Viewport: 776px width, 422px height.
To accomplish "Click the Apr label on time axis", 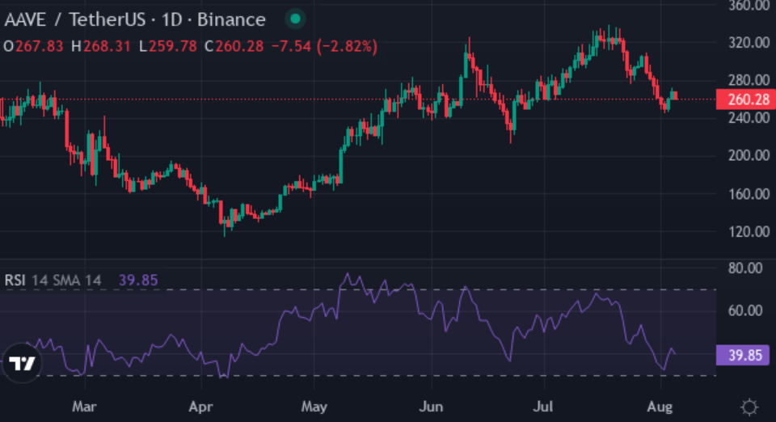I will (x=200, y=407).
